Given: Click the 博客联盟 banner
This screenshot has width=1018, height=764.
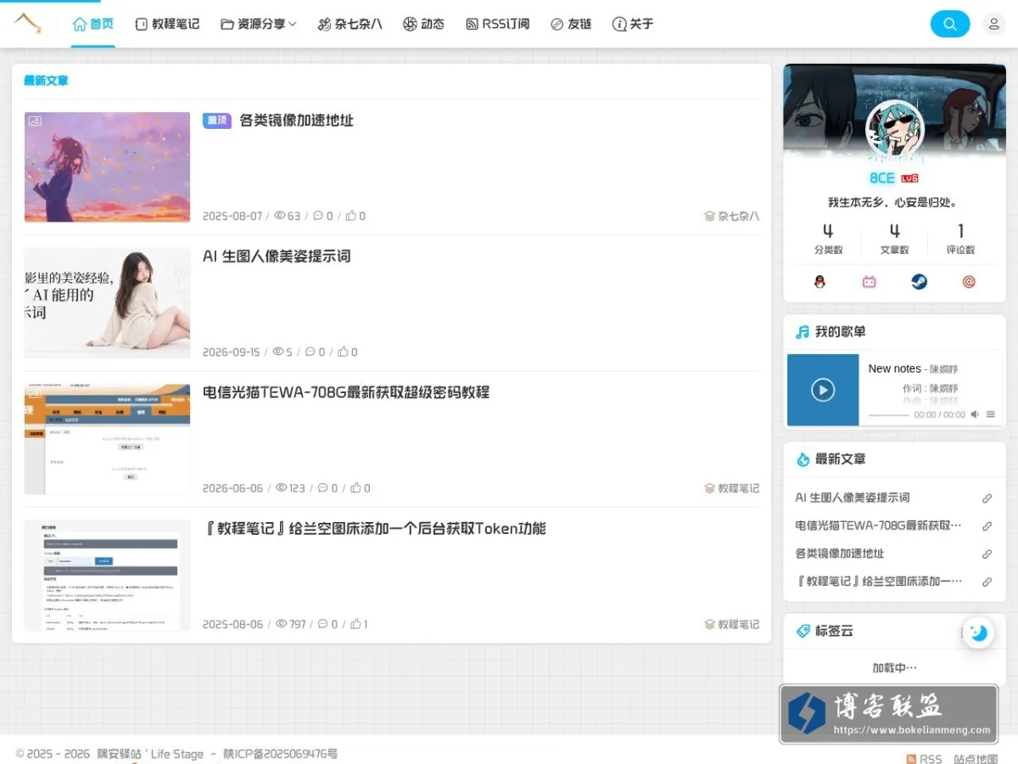Looking at the screenshot, I should click(x=888, y=715).
